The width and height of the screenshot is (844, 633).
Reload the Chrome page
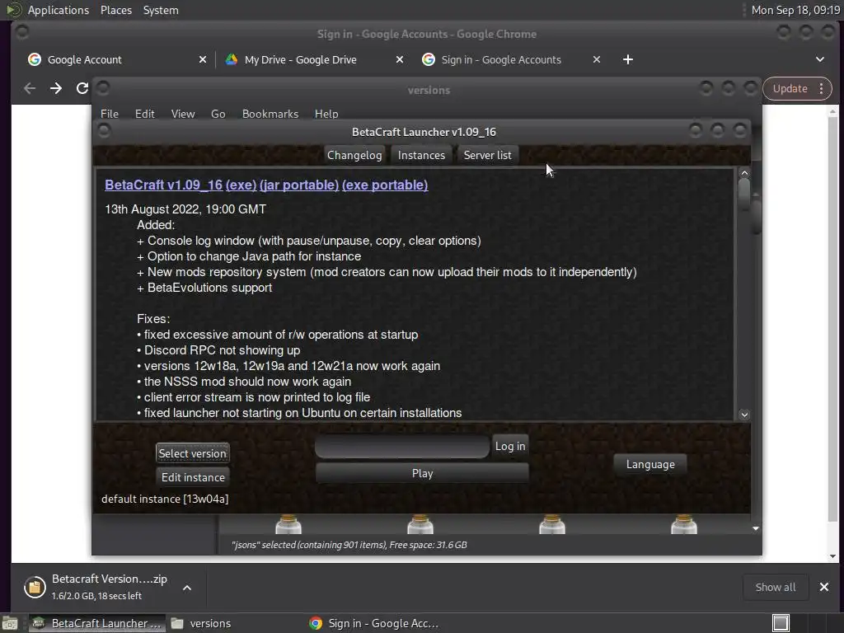tap(82, 88)
